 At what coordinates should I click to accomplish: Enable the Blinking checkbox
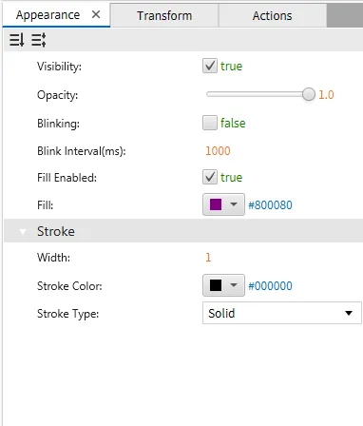coord(210,123)
